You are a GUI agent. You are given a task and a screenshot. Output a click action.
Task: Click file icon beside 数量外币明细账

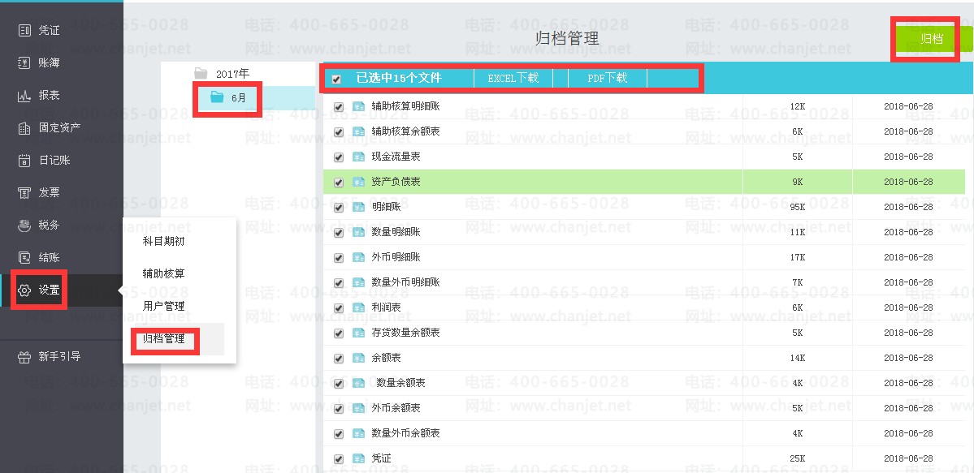[x=358, y=282]
